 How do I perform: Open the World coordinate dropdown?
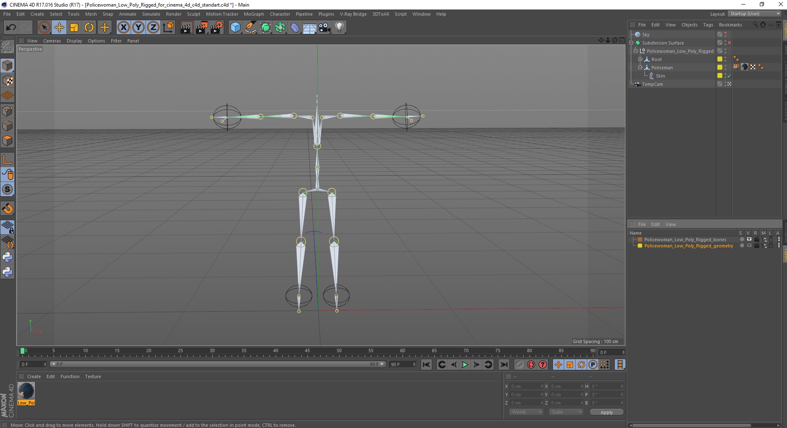(526, 412)
